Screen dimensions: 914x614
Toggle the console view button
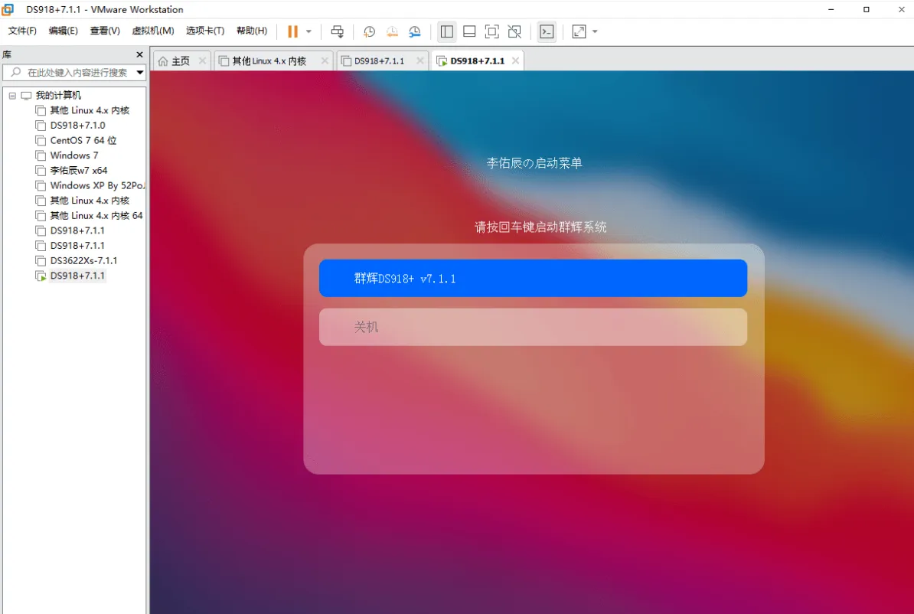[x=548, y=31]
